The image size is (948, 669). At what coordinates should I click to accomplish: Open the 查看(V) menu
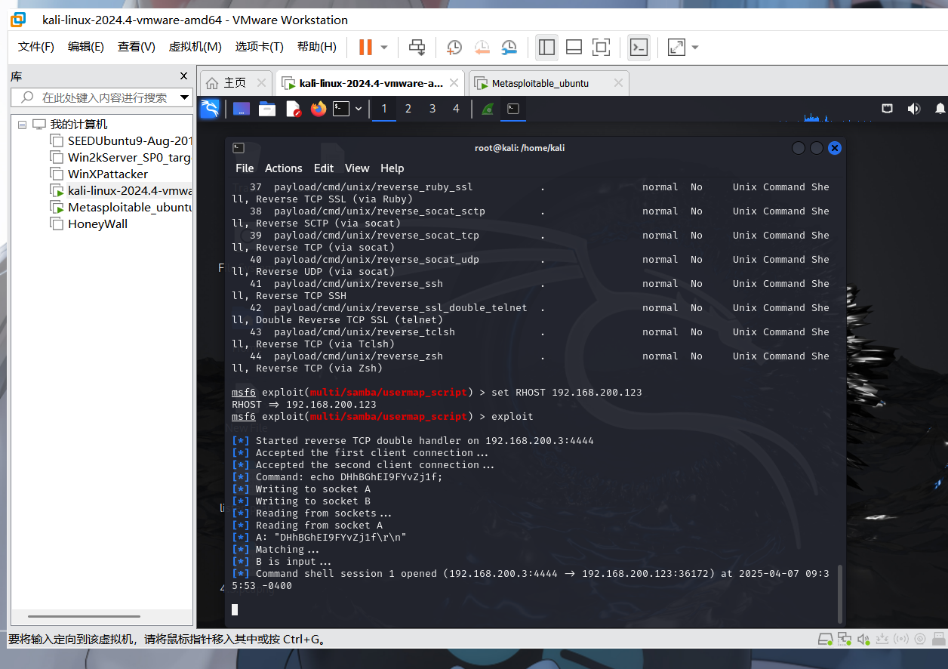[137, 47]
